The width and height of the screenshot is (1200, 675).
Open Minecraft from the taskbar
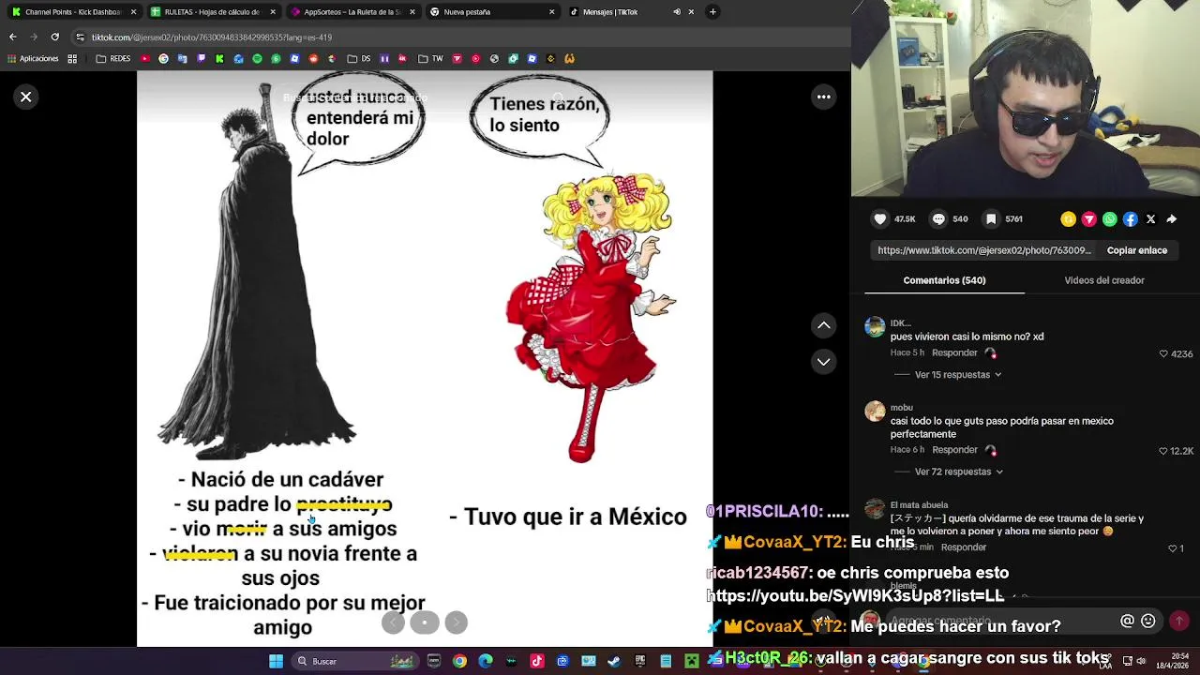(x=692, y=661)
